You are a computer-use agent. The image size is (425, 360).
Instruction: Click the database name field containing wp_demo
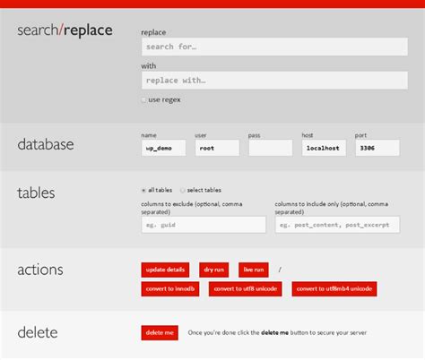coord(163,148)
